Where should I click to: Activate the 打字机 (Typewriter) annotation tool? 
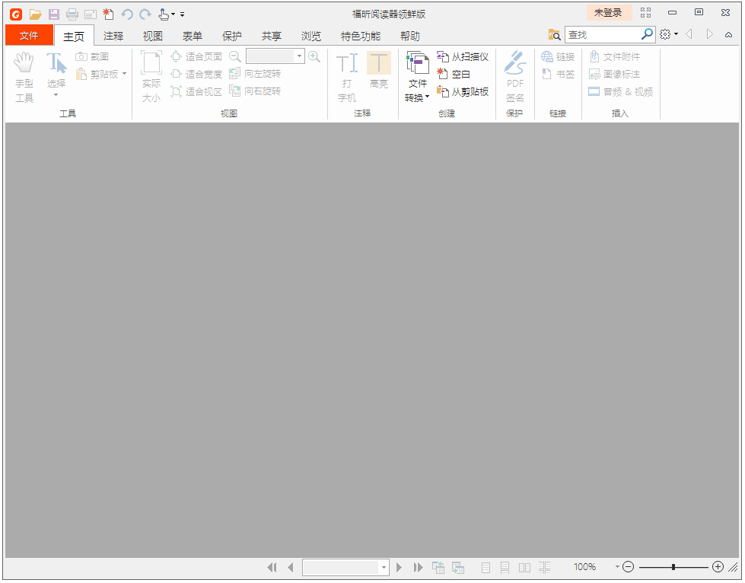coord(346,74)
